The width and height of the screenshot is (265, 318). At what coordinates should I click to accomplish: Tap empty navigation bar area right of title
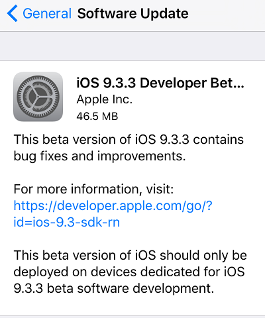pyautogui.click(x=227, y=14)
